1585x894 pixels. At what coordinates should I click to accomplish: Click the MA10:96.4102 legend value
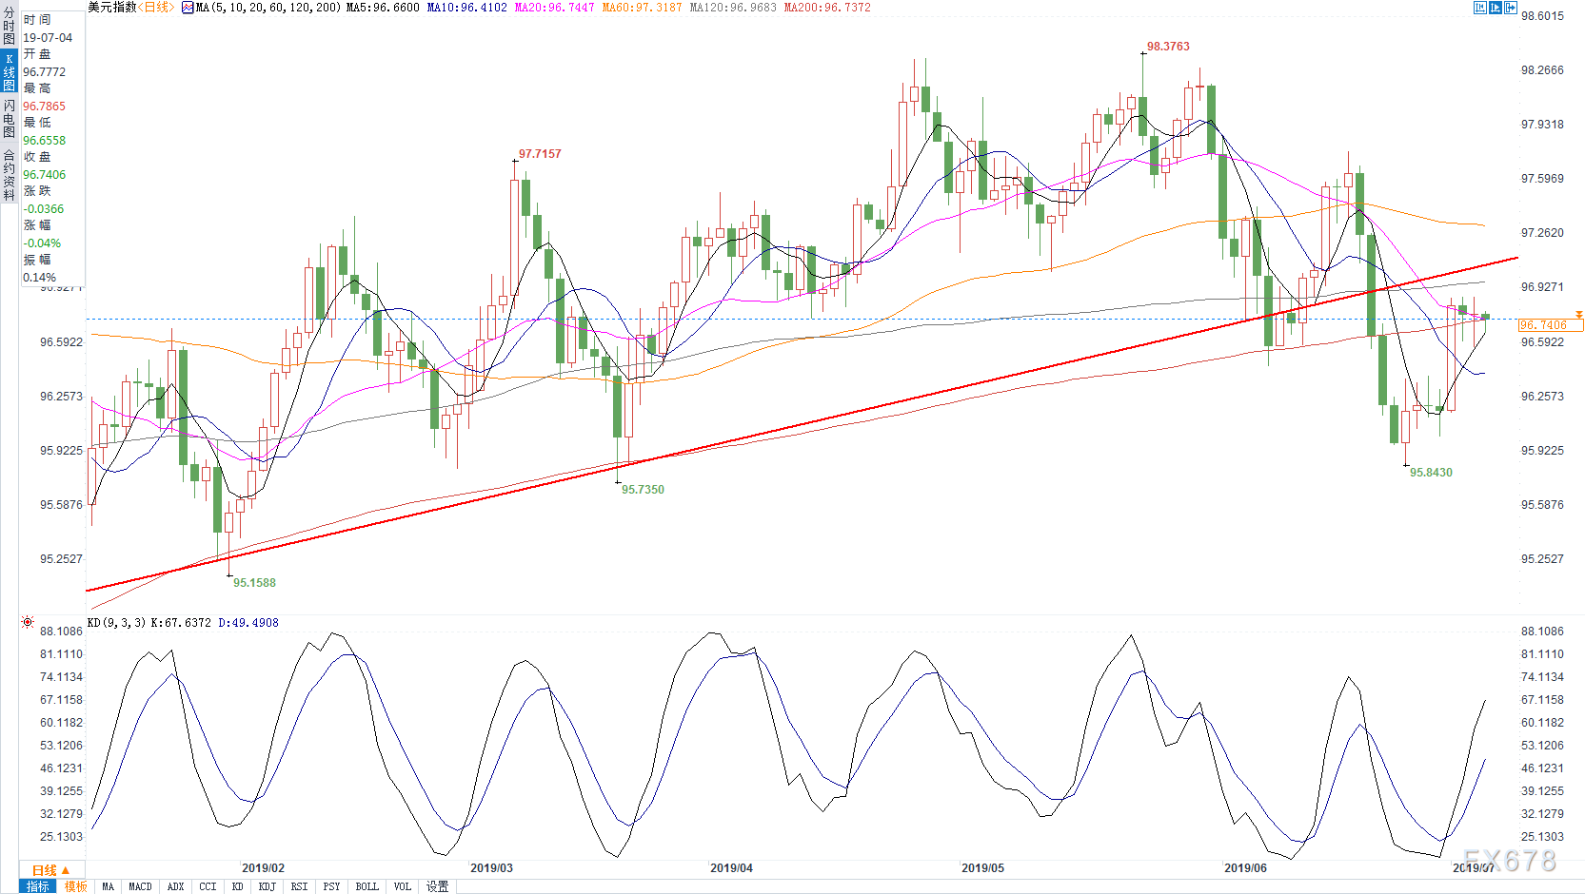tap(466, 8)
